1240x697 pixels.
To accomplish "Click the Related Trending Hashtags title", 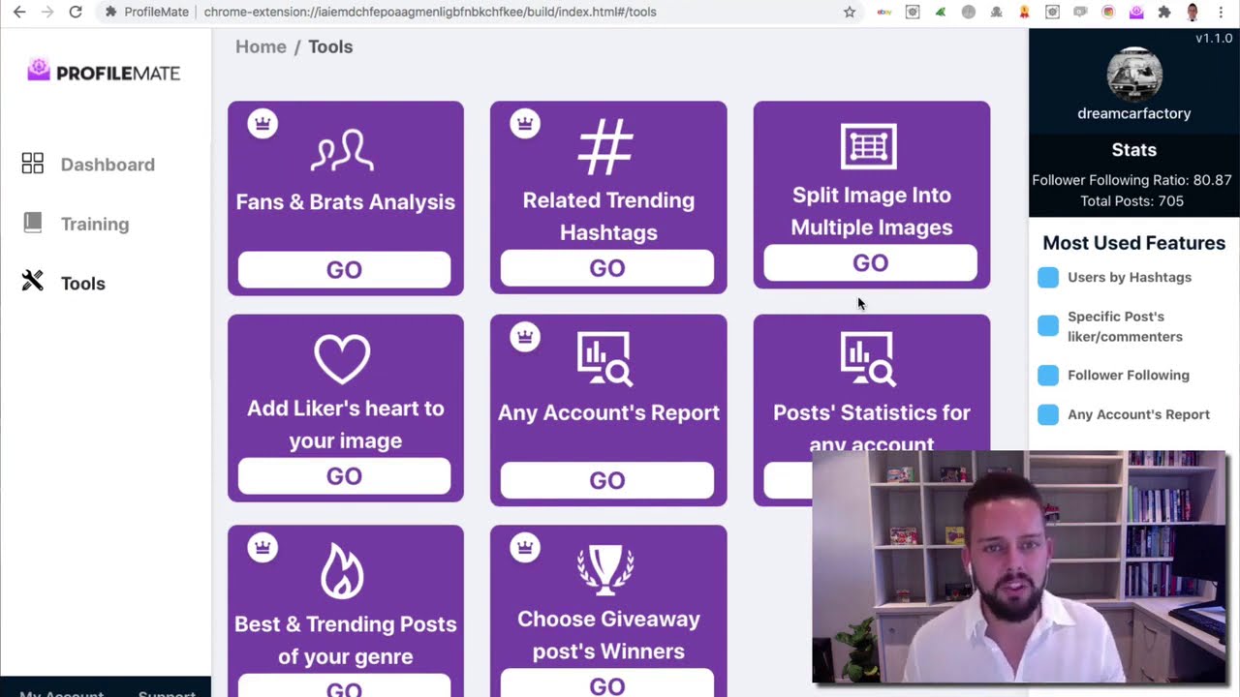I will coord(608,216).
